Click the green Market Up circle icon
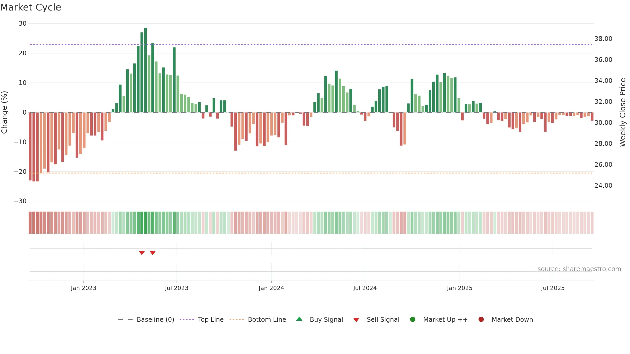Image resolution: width=630 pixels, height=354 pixels. coord(413,319)
